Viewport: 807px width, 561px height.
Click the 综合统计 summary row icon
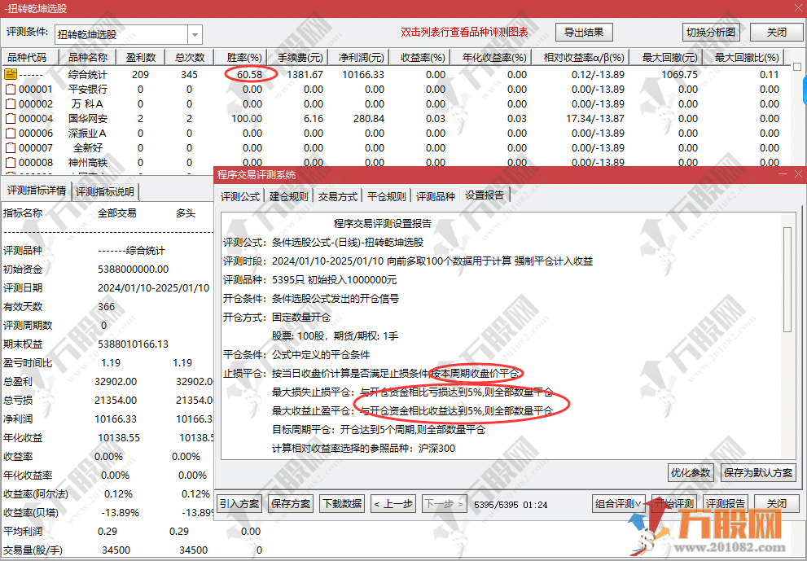point(11,74)
